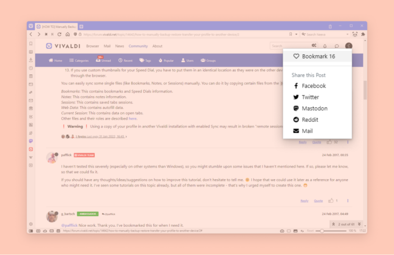
Task: Like pafflick's second post with 1 upvote
Action: [331, 201]
